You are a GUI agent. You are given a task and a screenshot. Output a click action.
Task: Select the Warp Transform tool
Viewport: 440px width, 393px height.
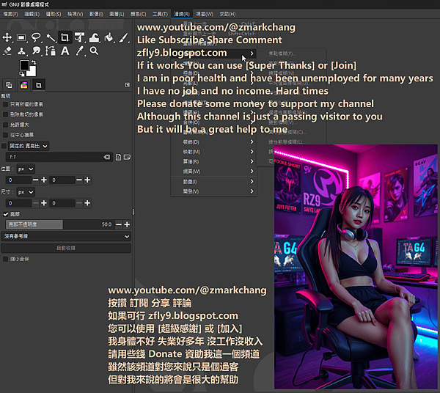point(95,37)
